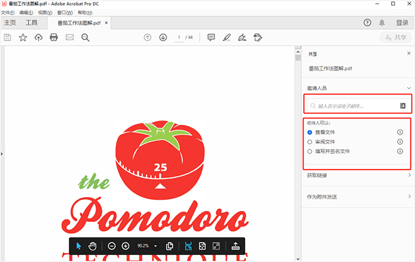415x262 pixels.
Task: Click the scrollbar up arrow
Action: click(x=298, y=52)
